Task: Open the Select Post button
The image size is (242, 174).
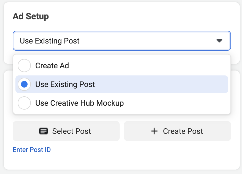Action: point(66,131)
